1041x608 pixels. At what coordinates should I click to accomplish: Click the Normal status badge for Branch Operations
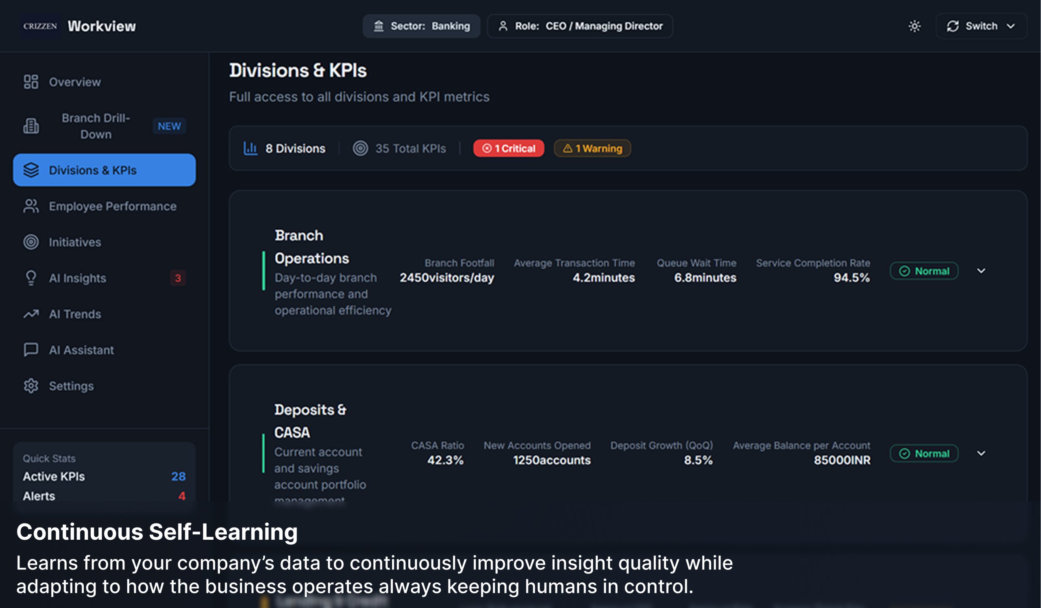[923, 271]
